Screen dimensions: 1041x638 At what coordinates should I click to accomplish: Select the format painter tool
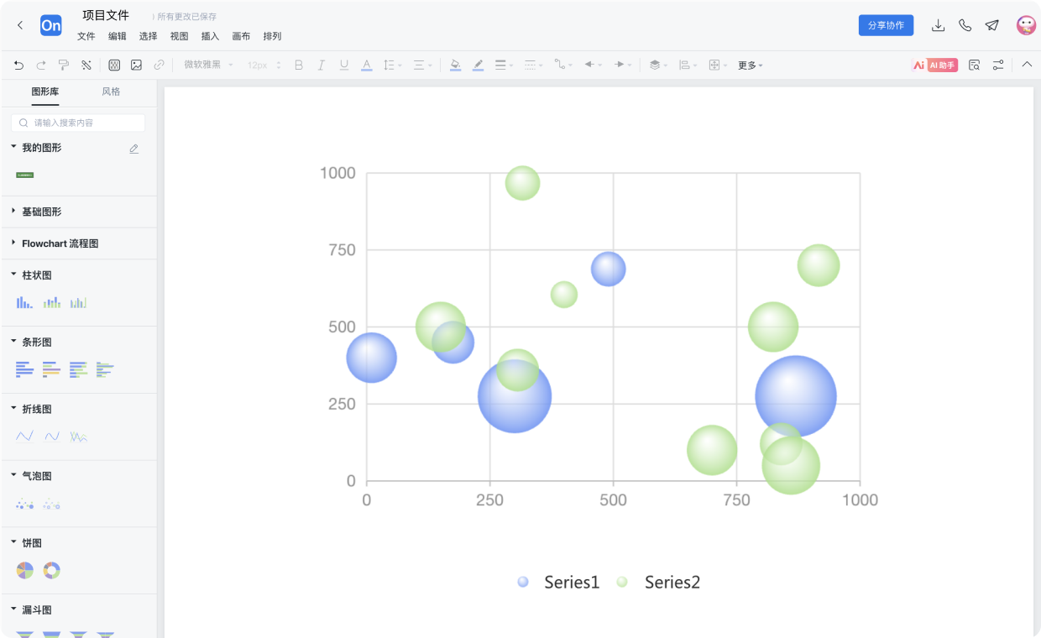(64, 65)
